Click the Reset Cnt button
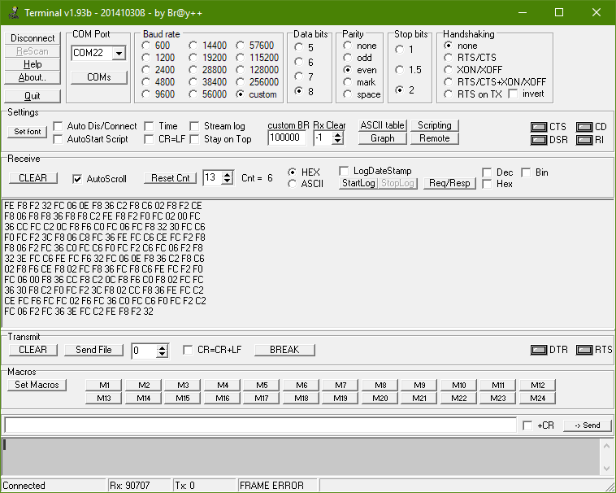 pyautogui.click(x=171, y=178)
